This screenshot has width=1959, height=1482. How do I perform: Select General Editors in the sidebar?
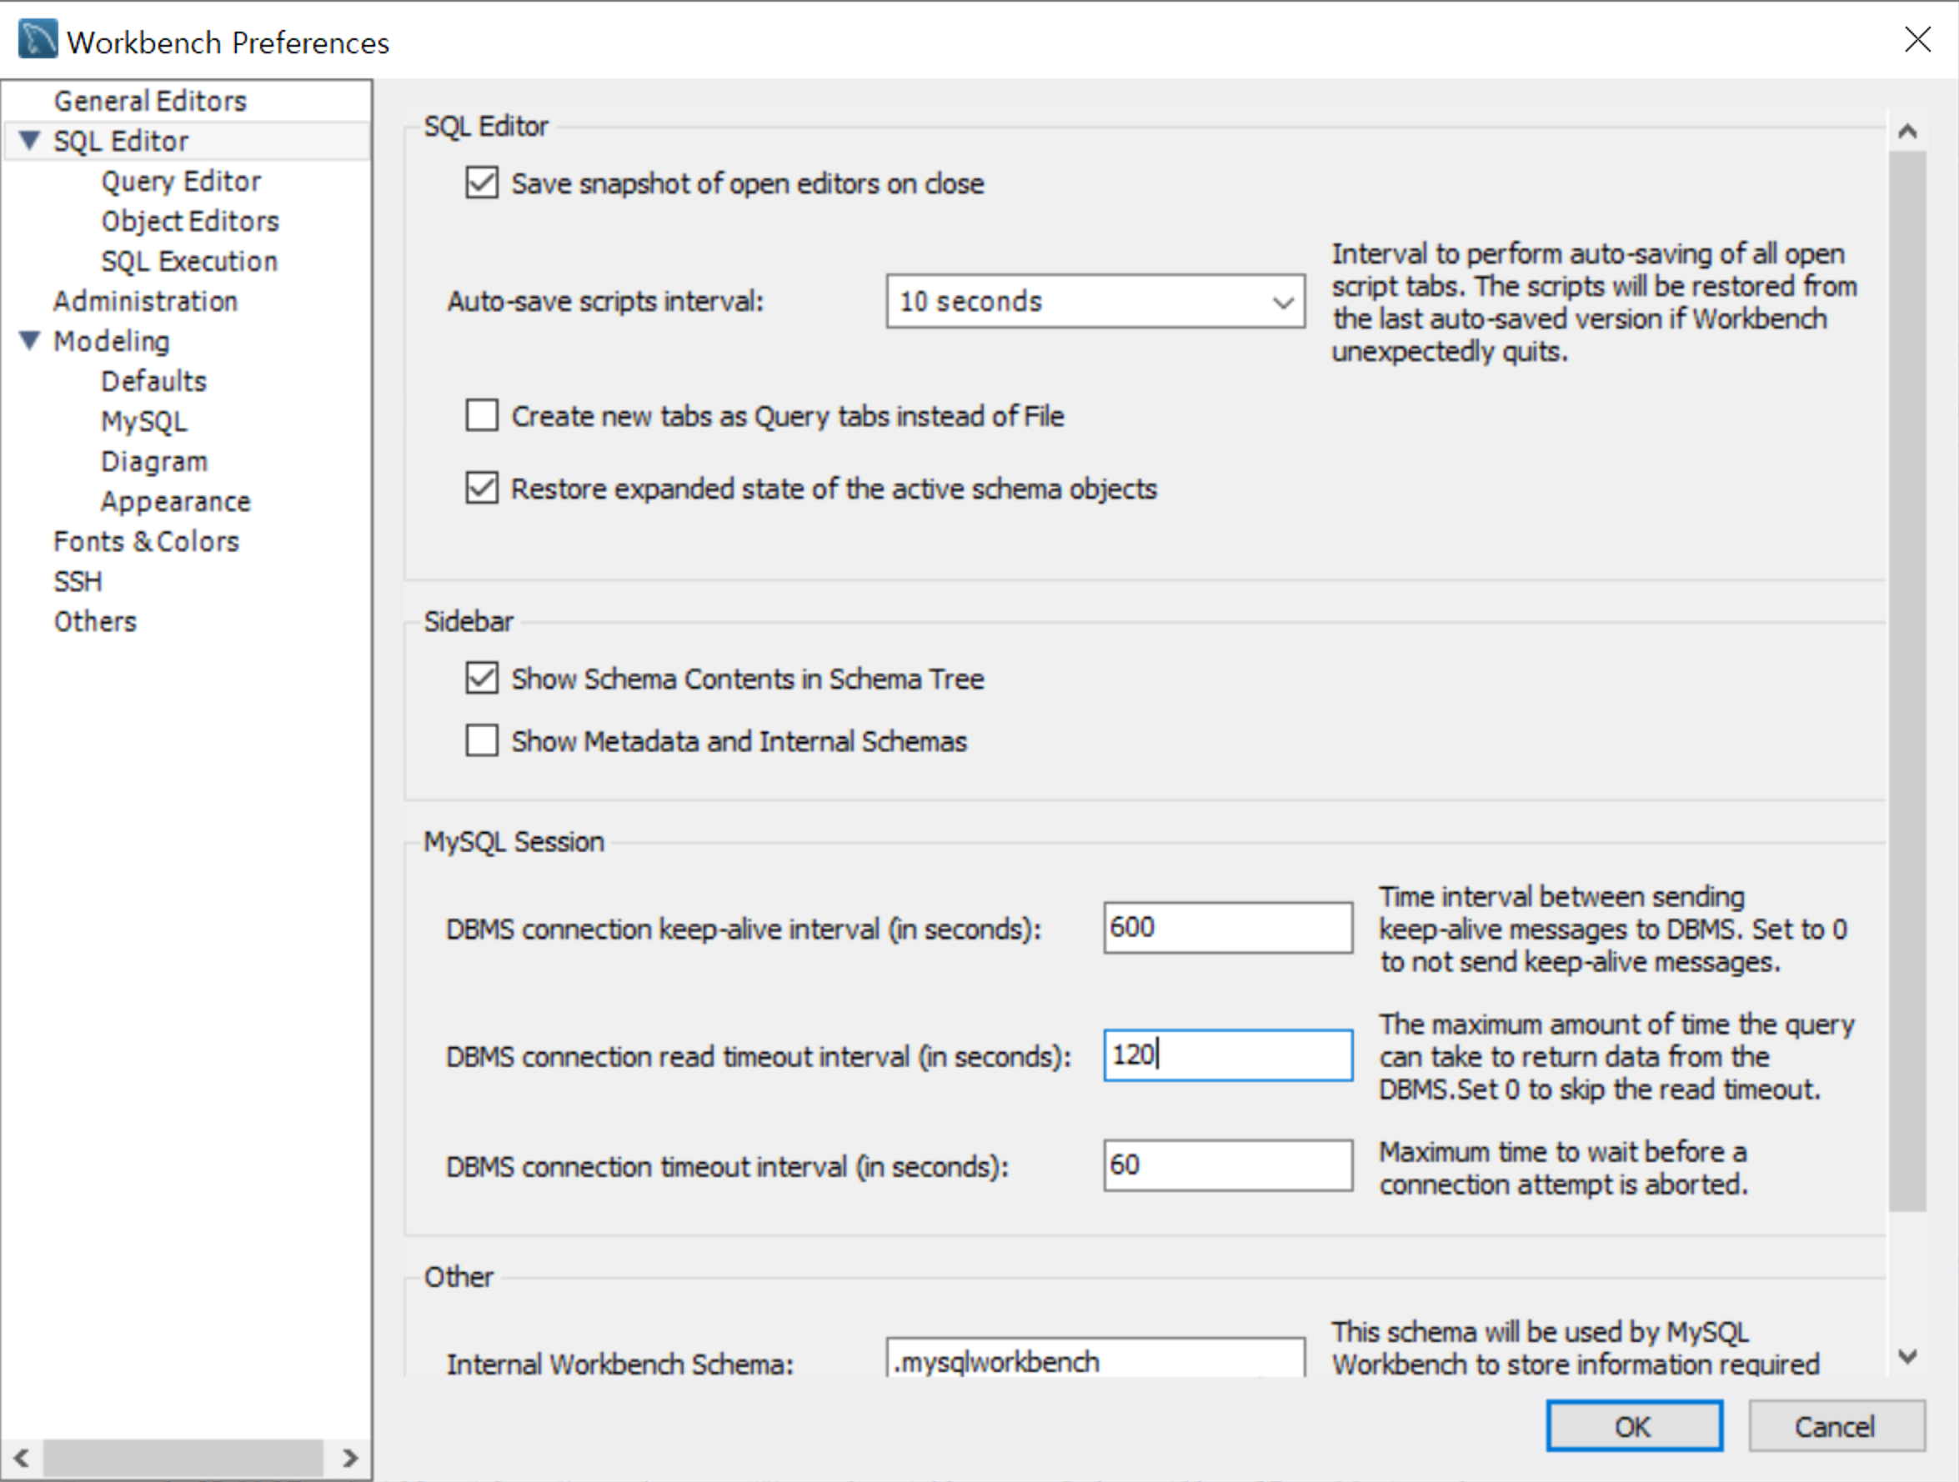[x=150, y=101]
